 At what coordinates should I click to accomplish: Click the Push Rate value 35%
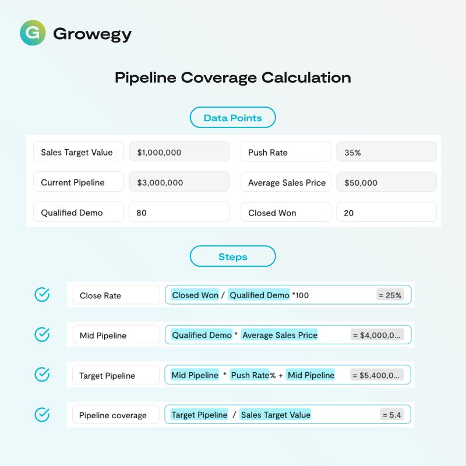[386, 152]
